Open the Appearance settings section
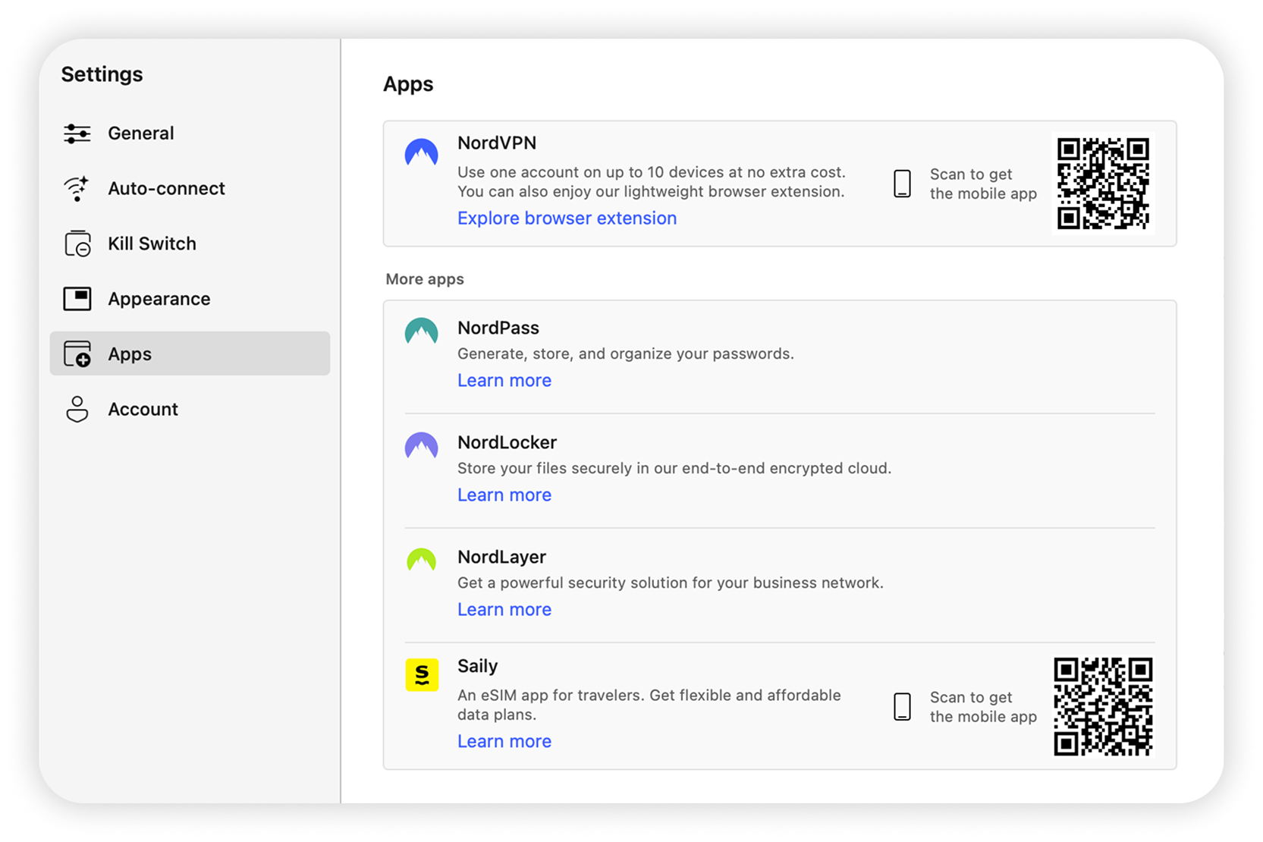This screenshot has width=1263, height=842. [159, 299]
